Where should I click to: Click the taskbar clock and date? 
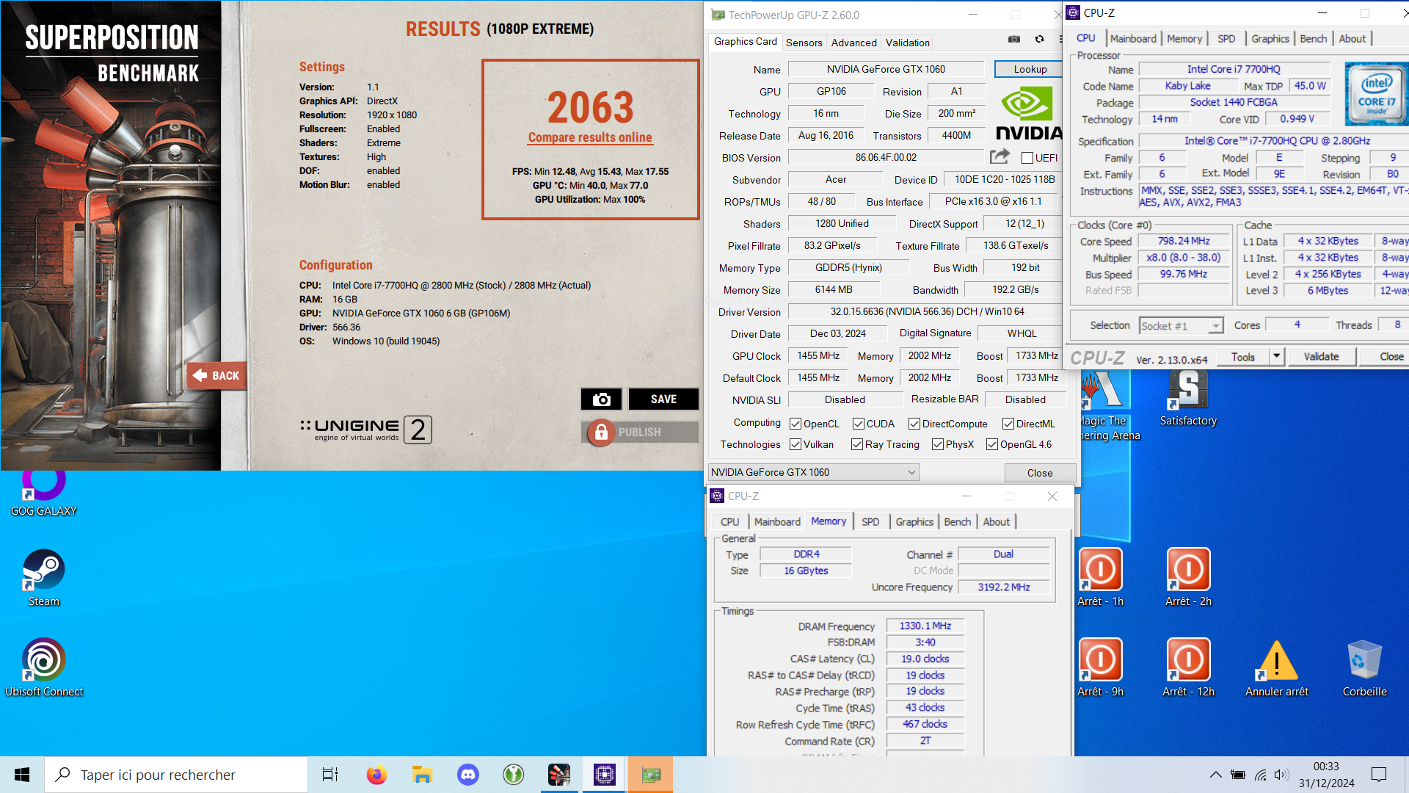pos(1327,775)
